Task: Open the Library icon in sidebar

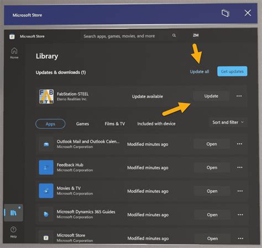Action: click(13, 213)
